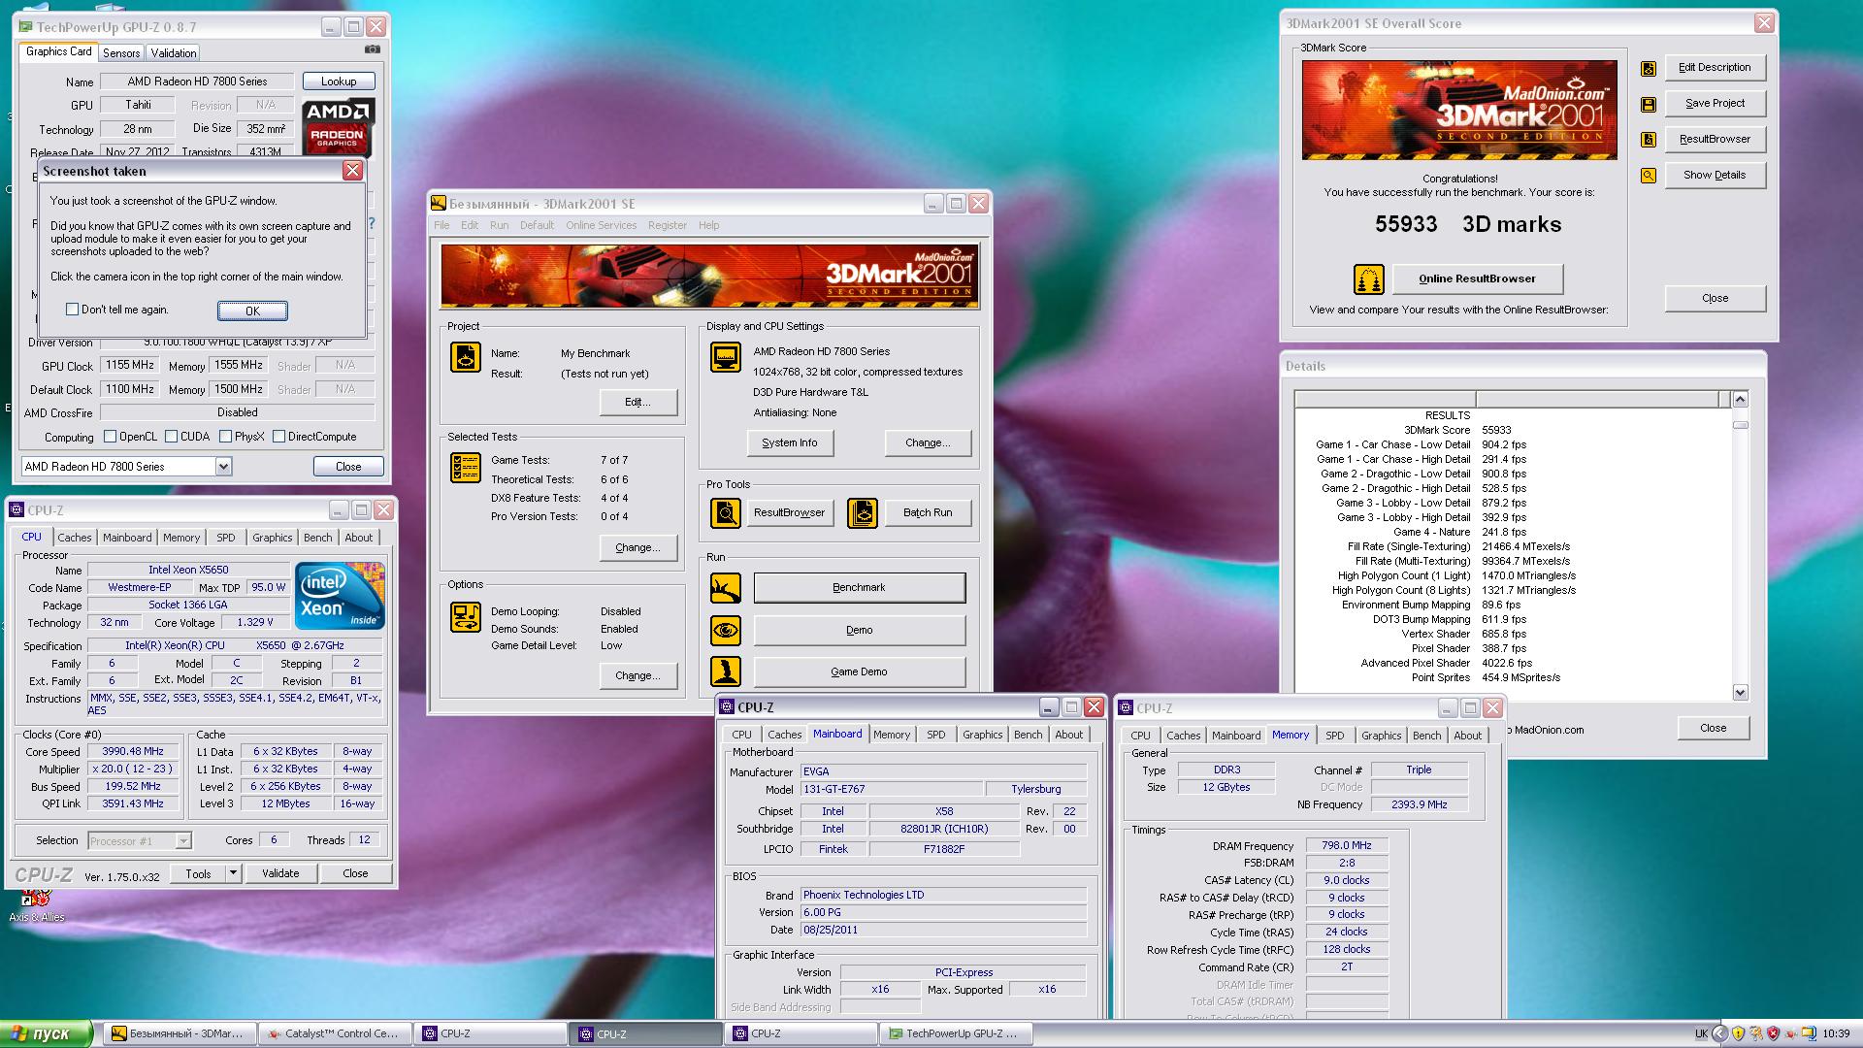1863x1048 pixels.
Task: Click the Options icon in 3DMark2001 window
Action: 466,617
